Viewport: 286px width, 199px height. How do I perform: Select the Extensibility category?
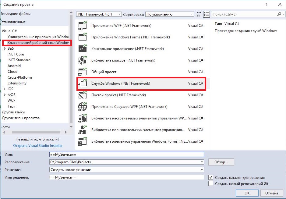(17, 83)
